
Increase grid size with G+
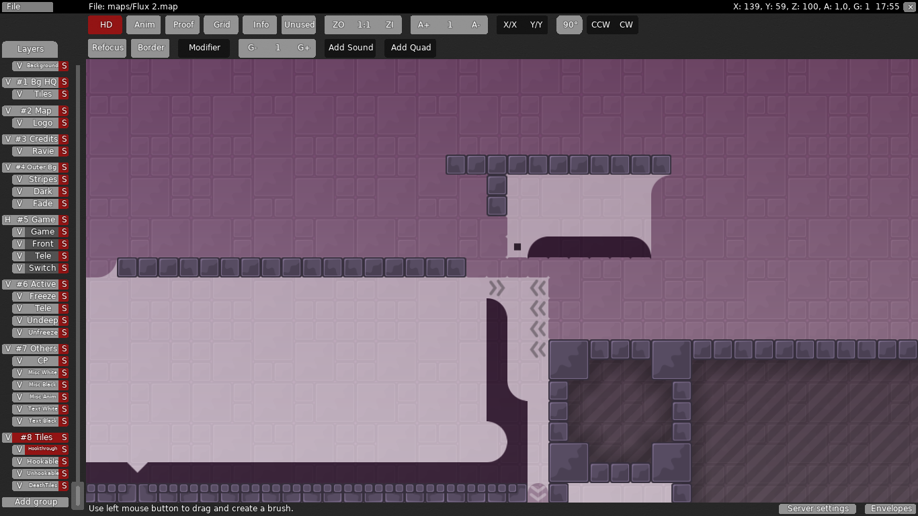click(304, 48)
